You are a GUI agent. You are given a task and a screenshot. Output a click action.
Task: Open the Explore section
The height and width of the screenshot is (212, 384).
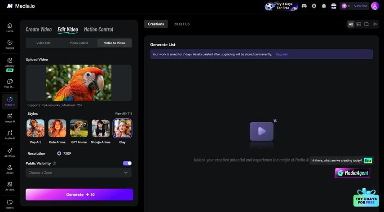(x=10, y=44)
